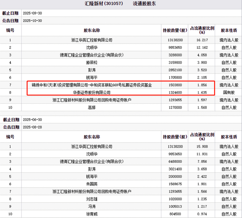Select shareholder name '滕荣松'
242x218 pixels.
(x=92, y=63)
